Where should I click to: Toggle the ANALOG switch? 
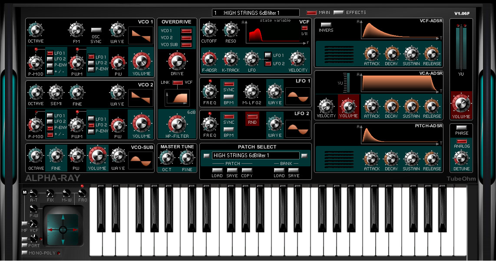(462, 141)
